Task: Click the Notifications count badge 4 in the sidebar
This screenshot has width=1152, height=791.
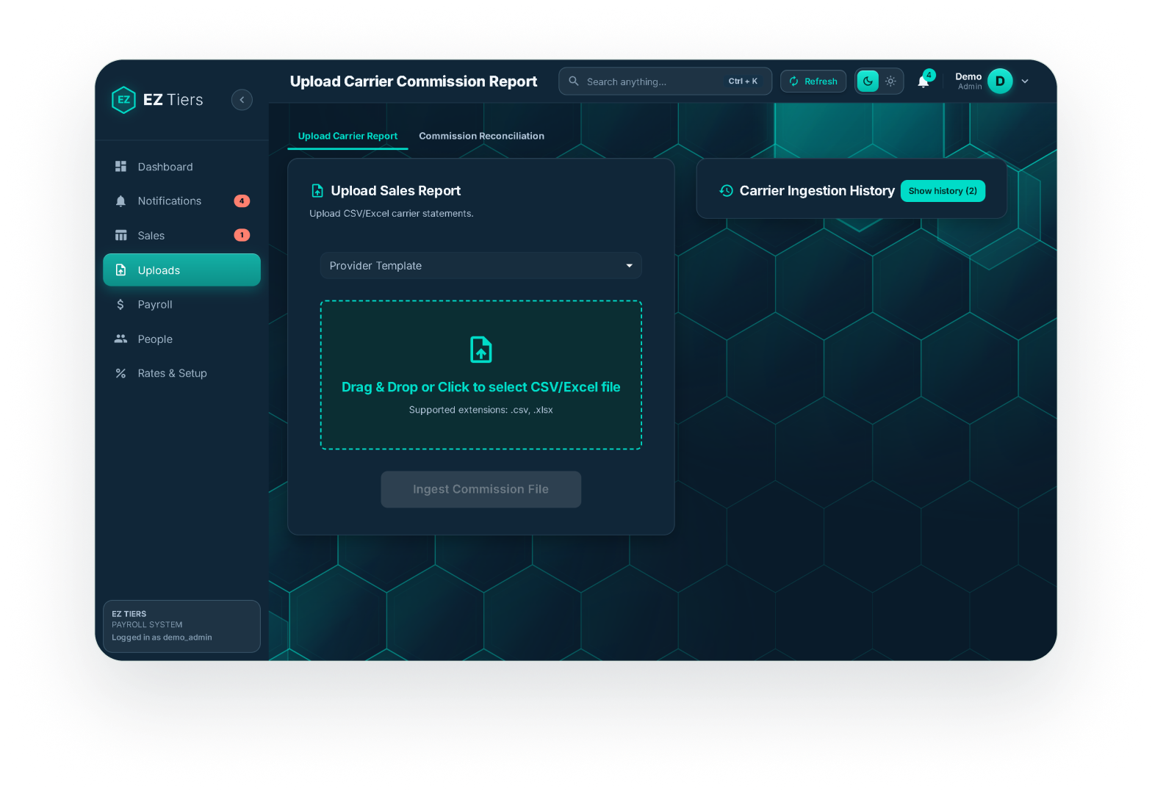Action: [242, 201]
